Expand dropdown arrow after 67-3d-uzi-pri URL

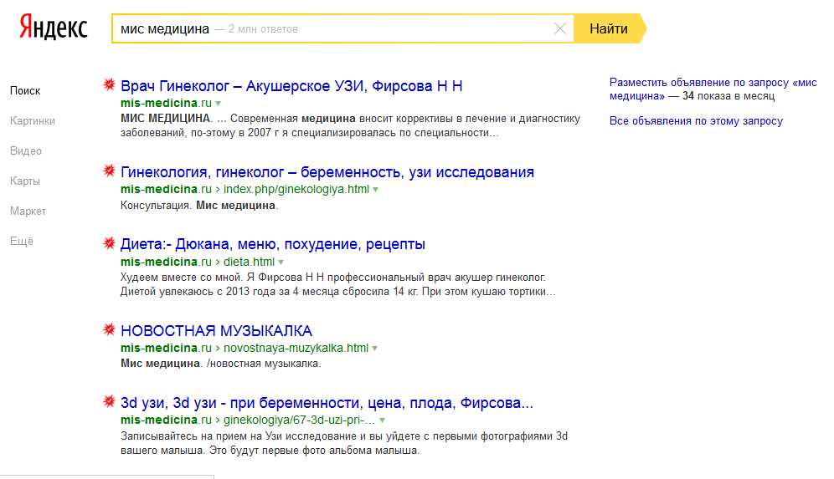click(382, 420)
